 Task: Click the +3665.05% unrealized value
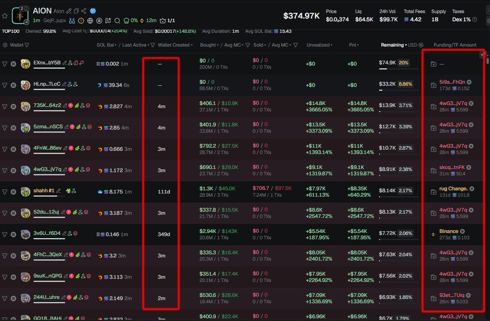point(320,109)
